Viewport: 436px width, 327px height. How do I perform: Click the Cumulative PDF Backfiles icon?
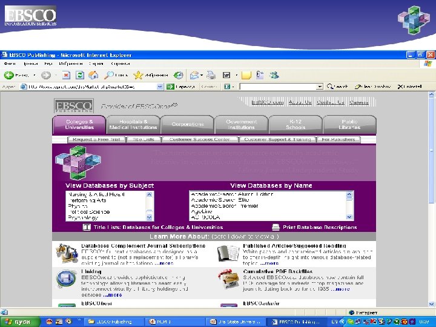pyautogui.click(x=228, y=279)
